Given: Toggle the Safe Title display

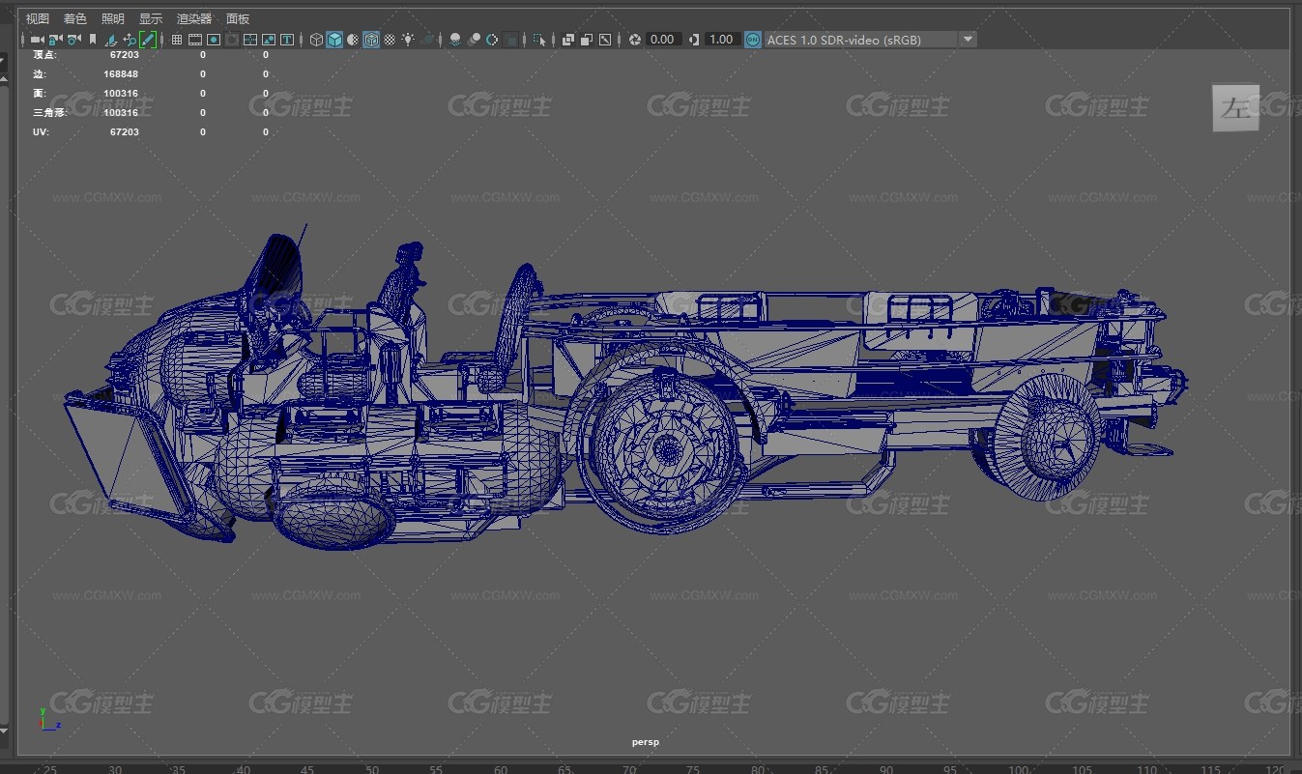Looking at the screenshot, I should point(287,40).
